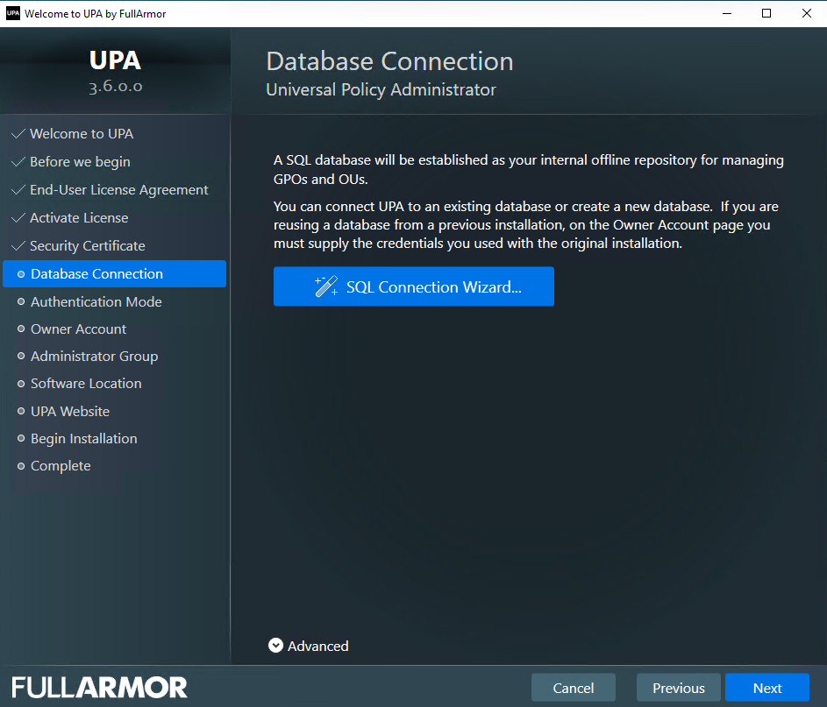Open End-User License Agreement step
The height and width of the screenshot is (707, 827).
[x=118, y=190]
